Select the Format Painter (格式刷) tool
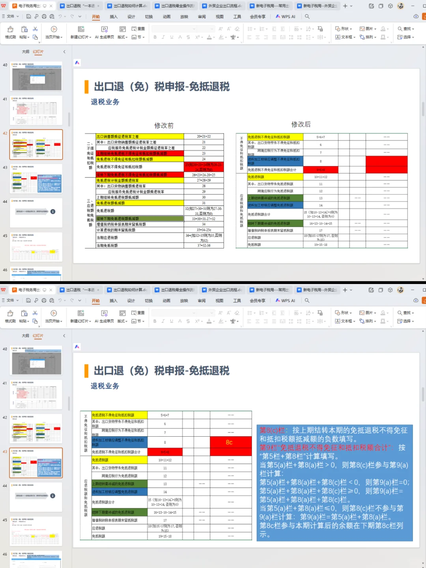 10,32
